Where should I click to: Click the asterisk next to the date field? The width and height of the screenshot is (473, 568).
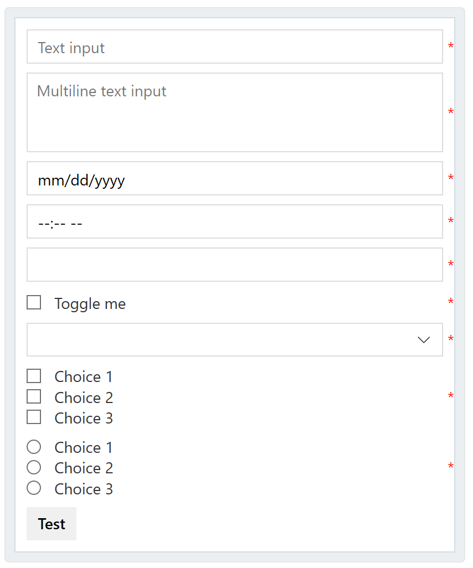(451, 177)
